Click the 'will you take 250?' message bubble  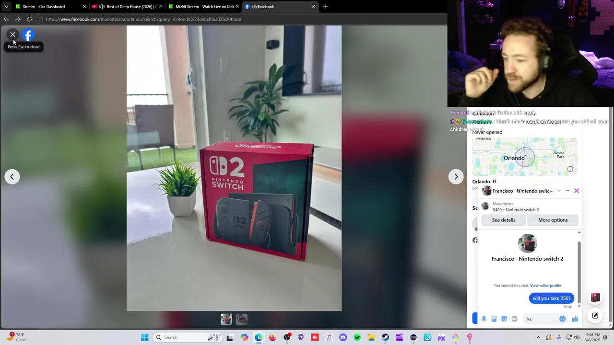click(x=552, y=298)
